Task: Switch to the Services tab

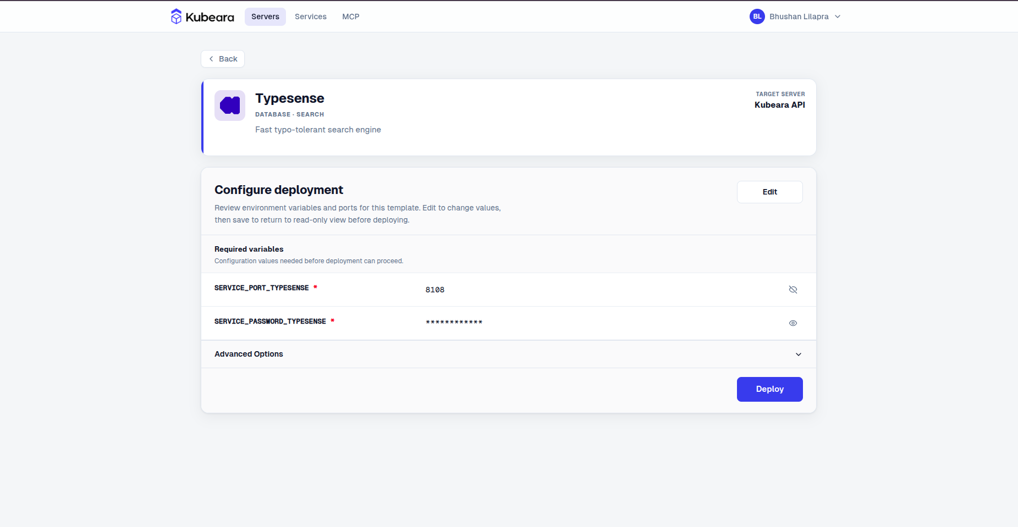Action: tap(311, 16)
